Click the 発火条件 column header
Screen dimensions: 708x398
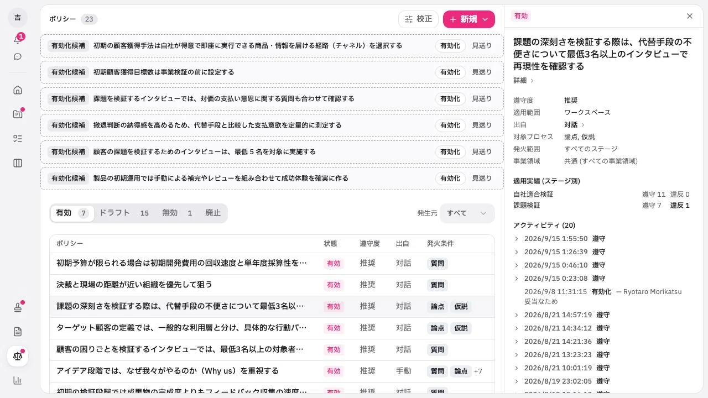[x=440, y=244]
